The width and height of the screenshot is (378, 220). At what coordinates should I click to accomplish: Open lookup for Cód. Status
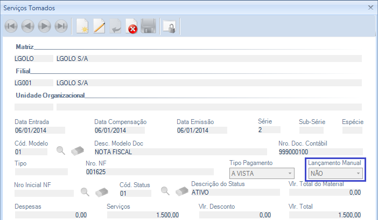(166, 191)
